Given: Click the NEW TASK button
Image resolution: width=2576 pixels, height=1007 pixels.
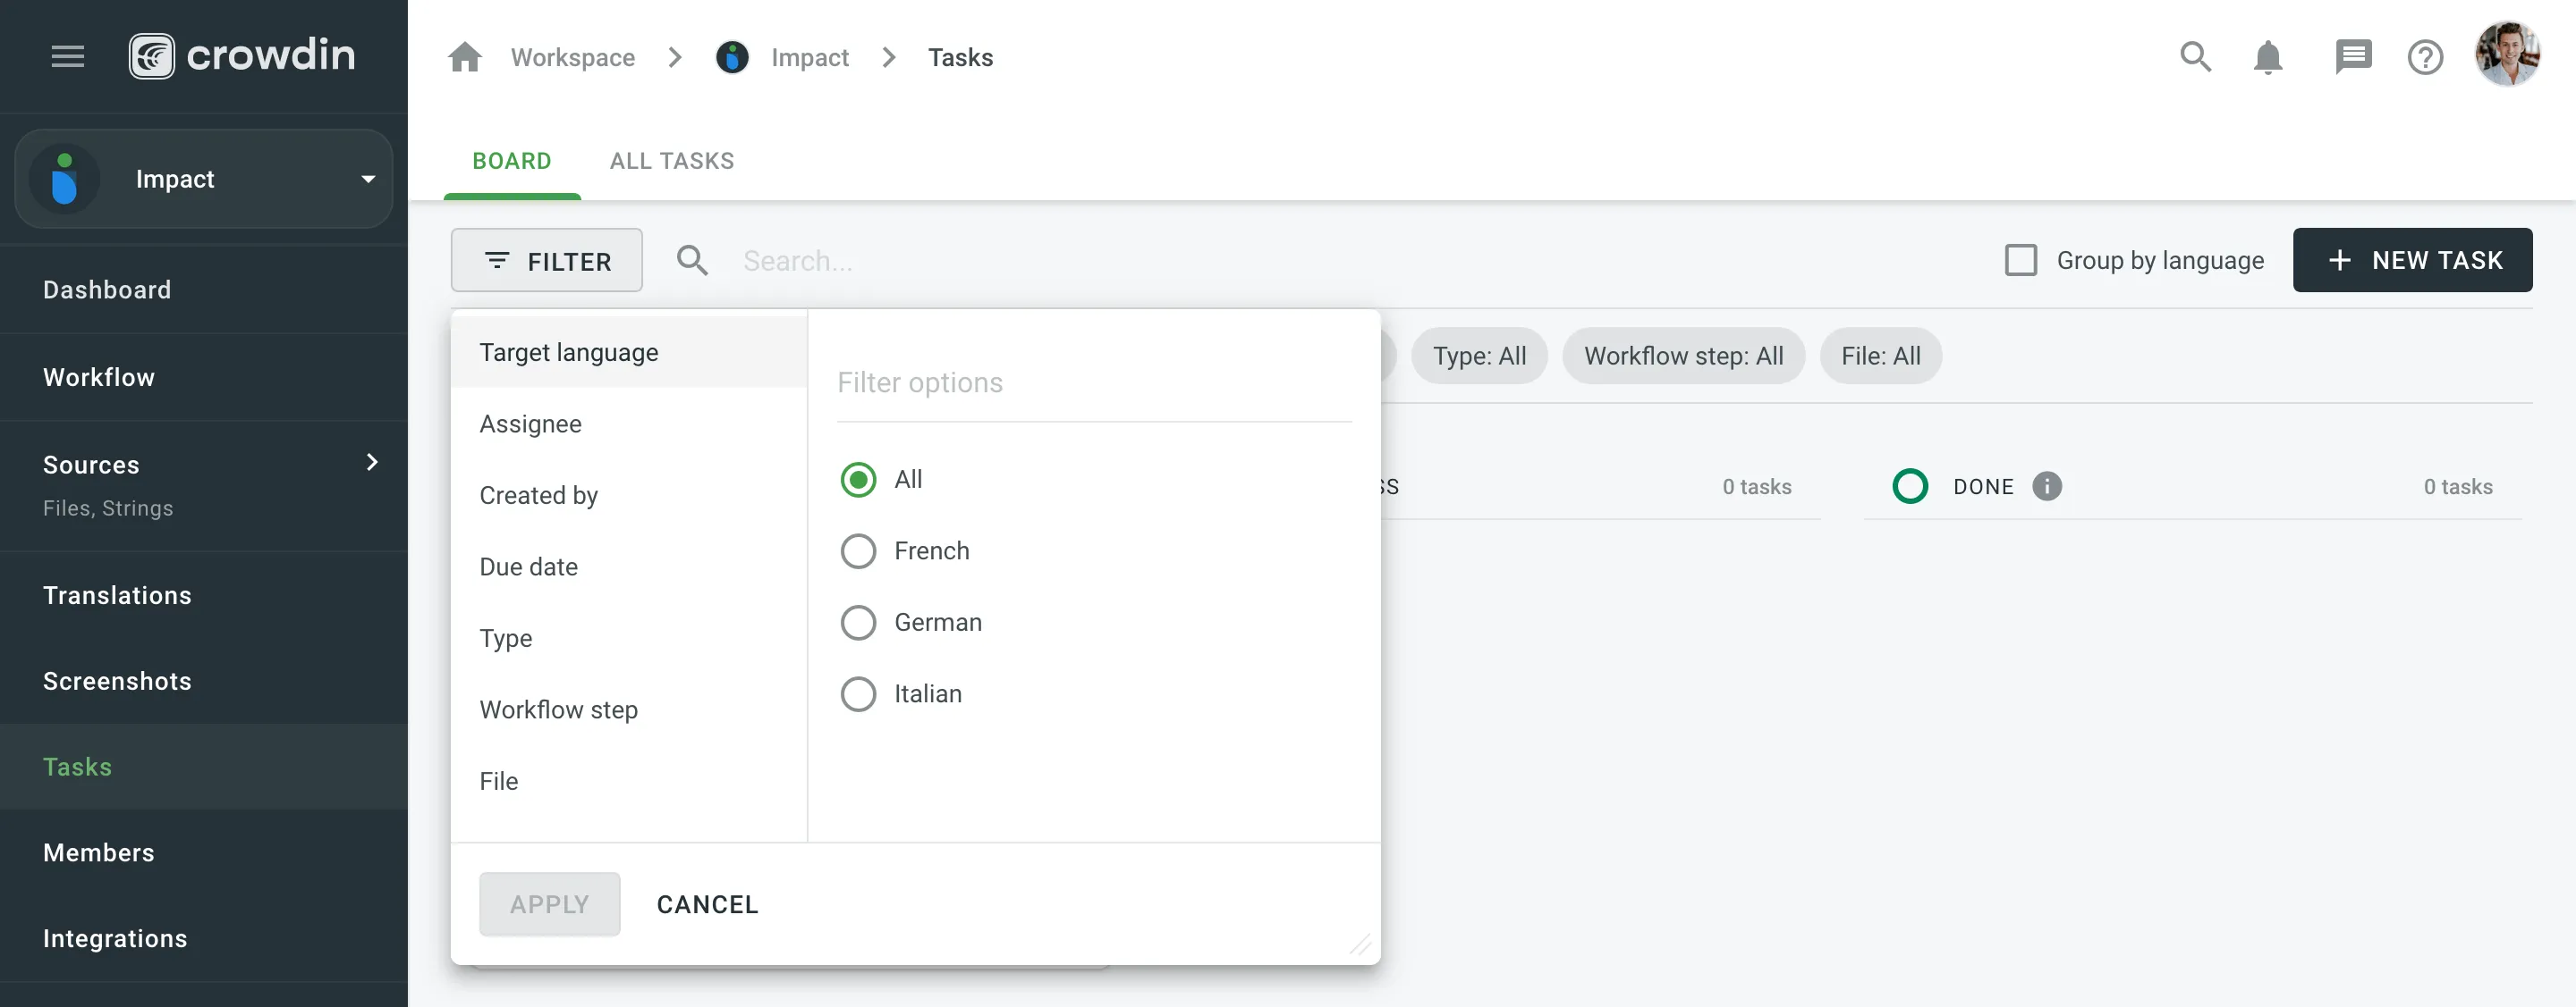Looking at the screenshot, I should 2412,261.
